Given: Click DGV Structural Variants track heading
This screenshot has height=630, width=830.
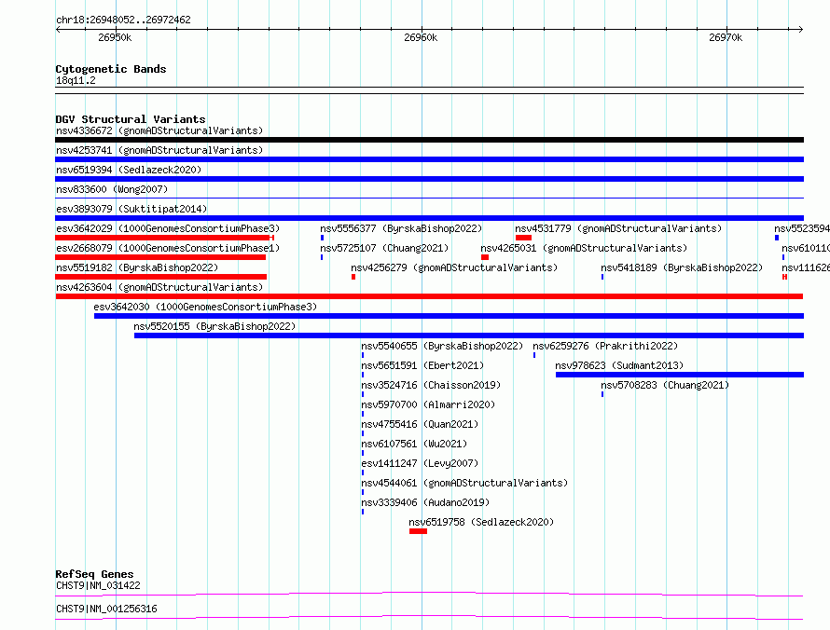Looking at the screenshot, I should 131,119.
